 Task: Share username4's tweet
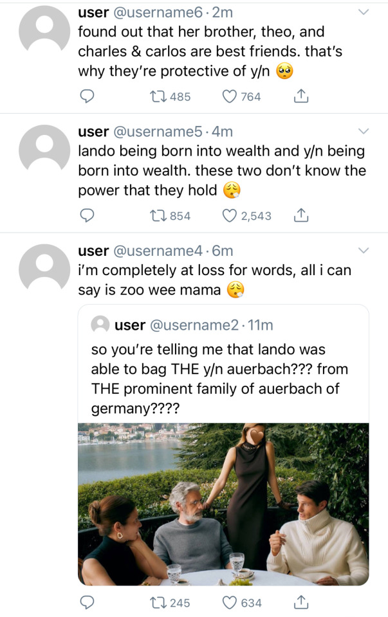click(x=300, y=603)
